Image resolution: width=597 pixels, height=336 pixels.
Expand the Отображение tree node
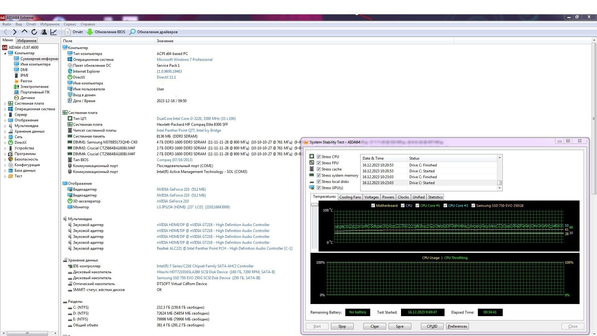(x=5, y=120)
